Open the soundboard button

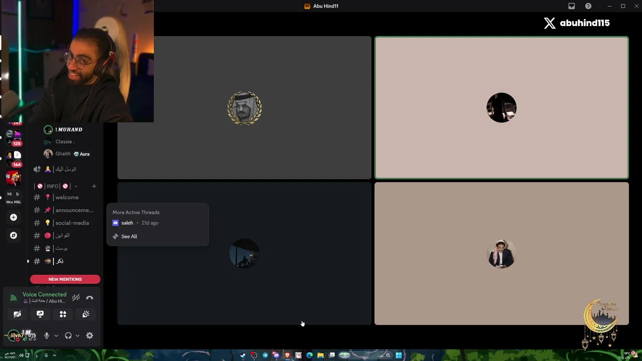click(86, 314)
